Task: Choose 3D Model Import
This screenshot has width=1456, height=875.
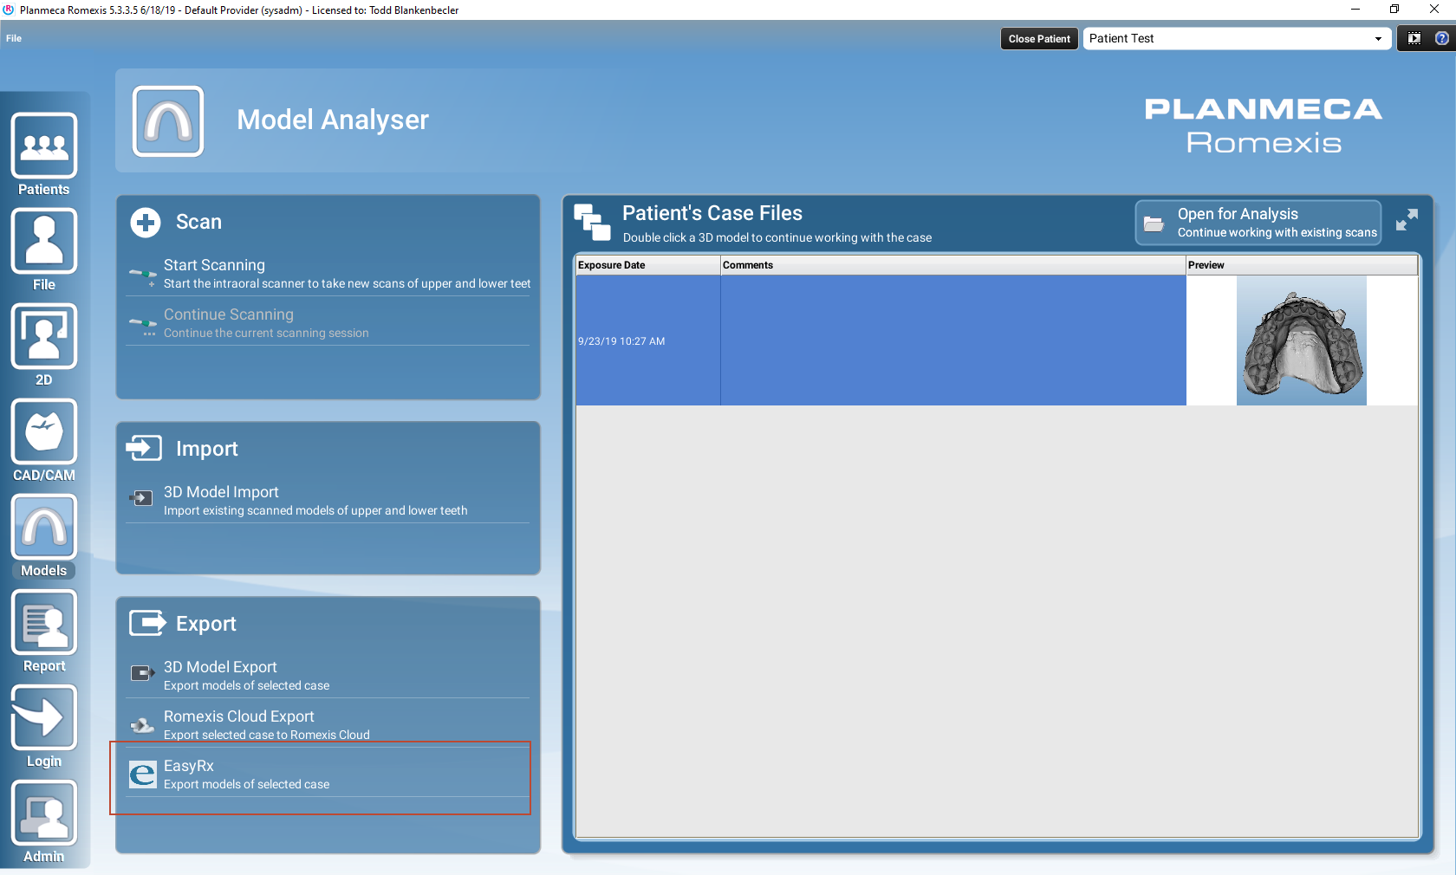Action: [328, 501]
